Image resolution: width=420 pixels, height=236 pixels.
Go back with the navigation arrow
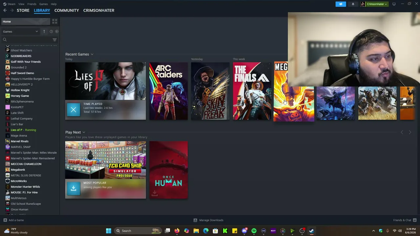tap(5, 10)
